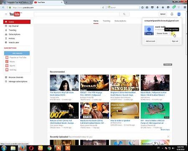Click the YouTube search magnifier button
Screen dimensions: 188x151
(124, 14)
